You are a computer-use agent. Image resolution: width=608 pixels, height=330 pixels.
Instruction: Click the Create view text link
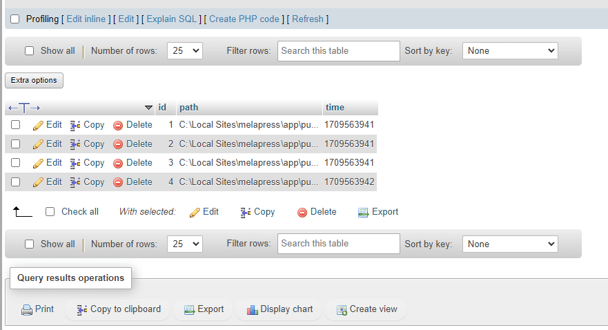(373, 309)
